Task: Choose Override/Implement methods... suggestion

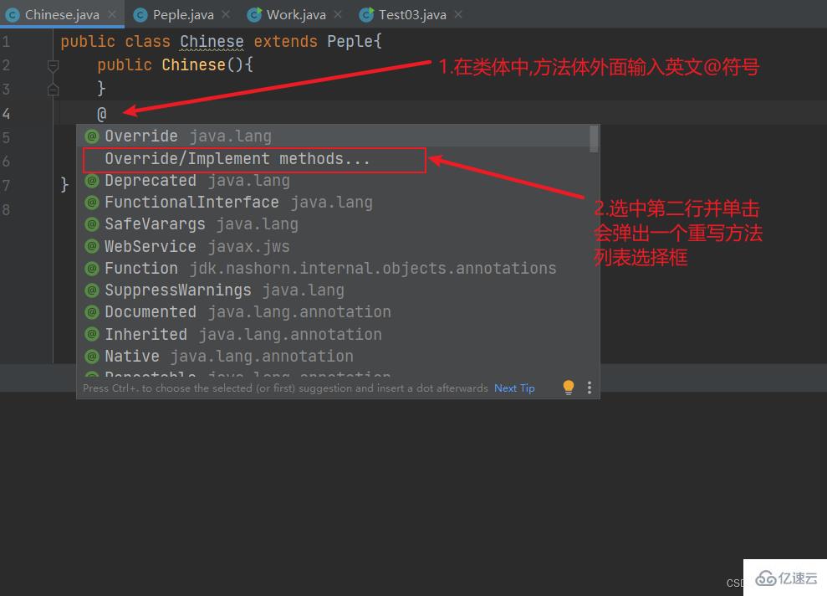Action: [334, 159]
